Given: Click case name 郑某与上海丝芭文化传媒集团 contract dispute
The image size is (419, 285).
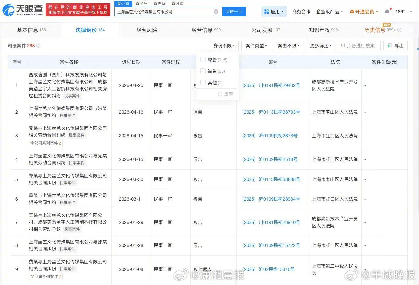Looking at the screenshot, I should click(x=68, y=179).
